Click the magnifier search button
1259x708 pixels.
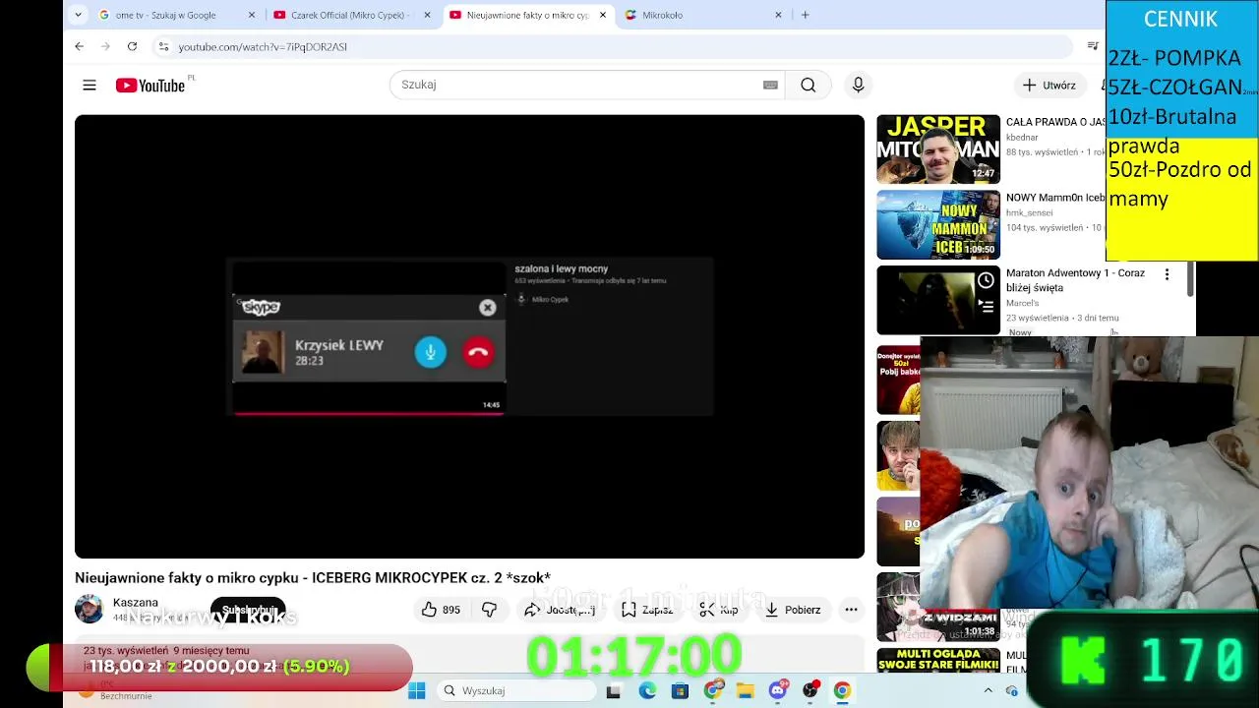click(808, 85)
